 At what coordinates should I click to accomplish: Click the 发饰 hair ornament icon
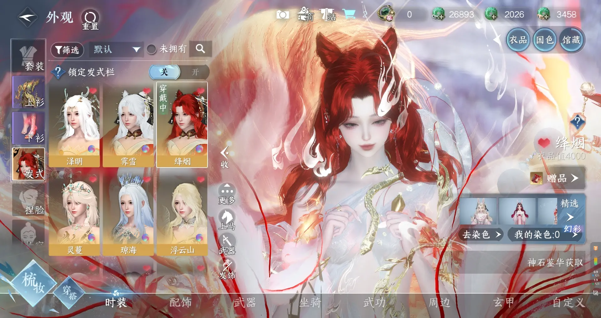(x=227, y=269)
